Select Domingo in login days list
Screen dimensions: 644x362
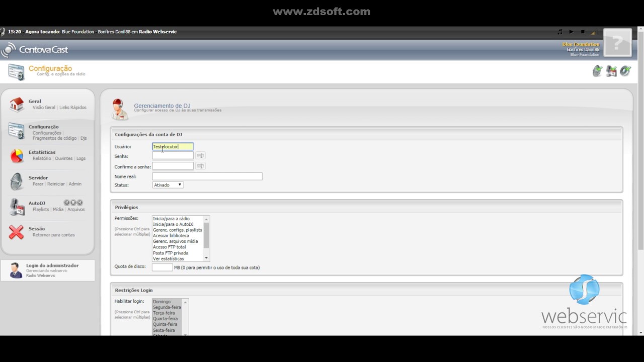167,302
